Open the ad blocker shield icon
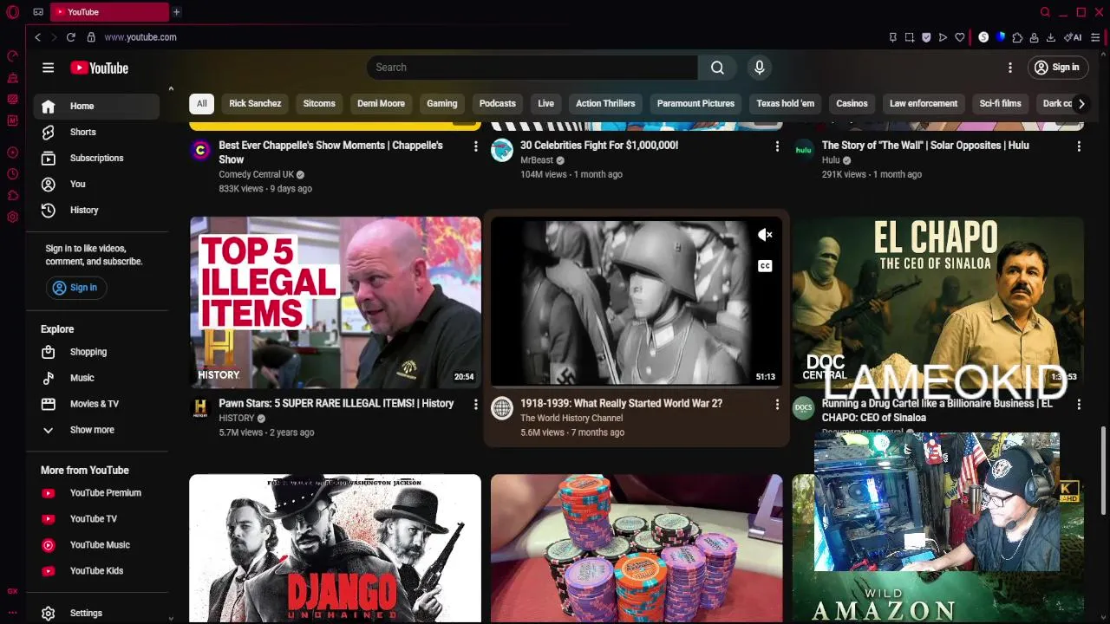1110x624 pixels. pos(926,37)
